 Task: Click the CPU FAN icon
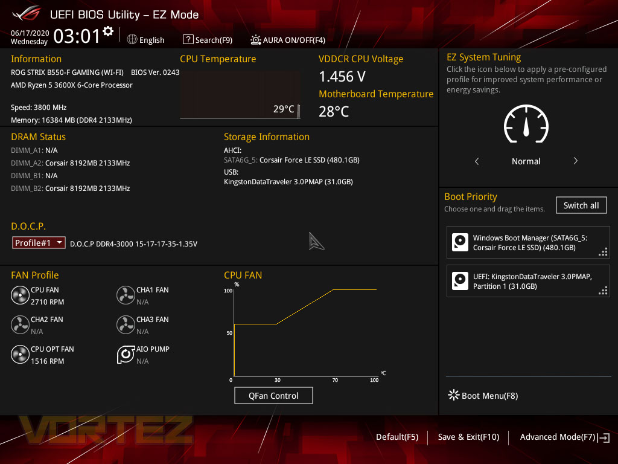coord(20,295)
